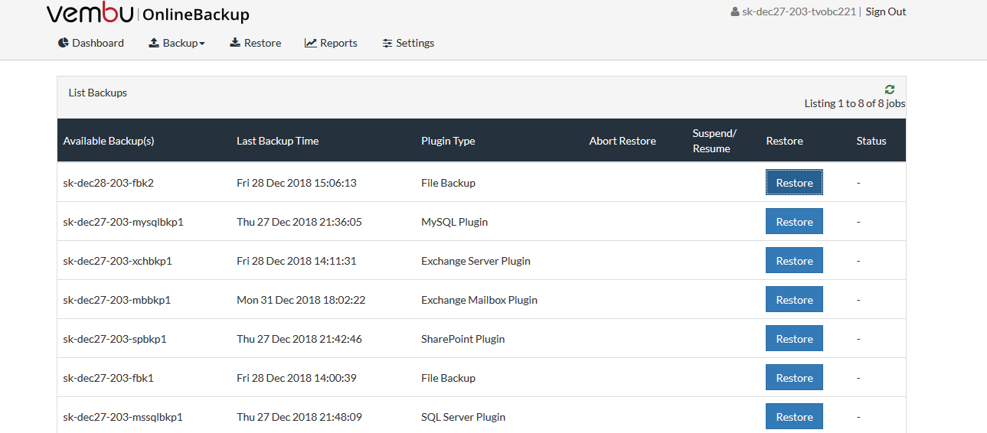The height and width of the screenshot is (433, 987).
Task: Click time Thu 27 Dec 2018 21:42:46
Action: [299, 339]
